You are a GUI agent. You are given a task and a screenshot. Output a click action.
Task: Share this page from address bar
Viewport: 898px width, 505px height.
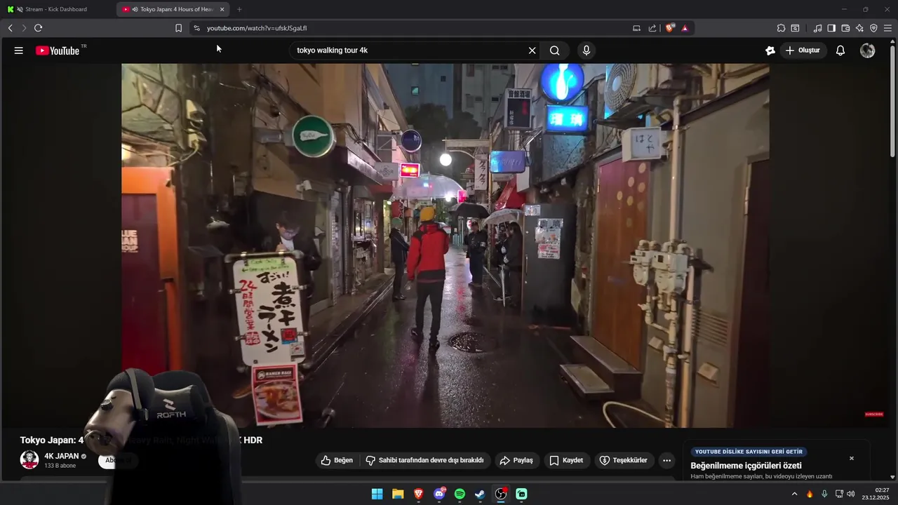point(652,28)
